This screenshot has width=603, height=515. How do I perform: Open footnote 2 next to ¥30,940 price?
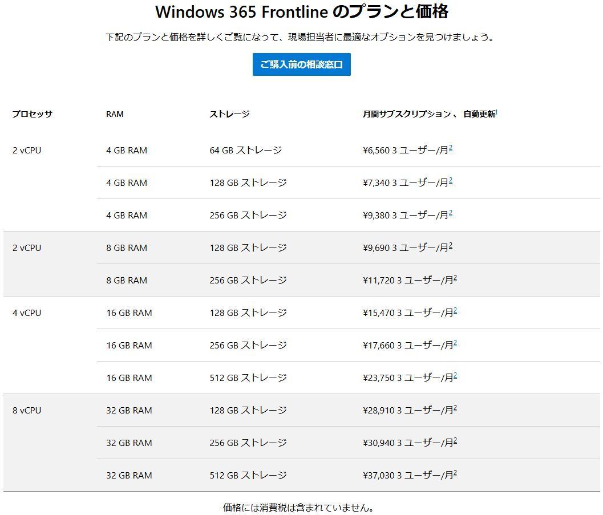click(x=455, y=441)
